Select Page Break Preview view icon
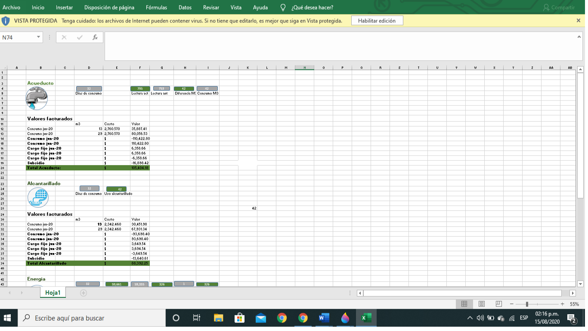This screenshot has width=588, height=331. (498, 304)
